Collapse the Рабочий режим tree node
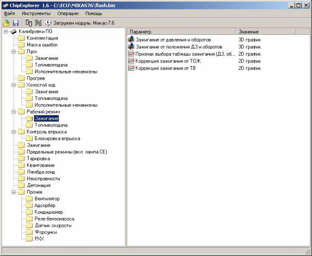This screenshot has height=256, width=312. [14, 112]
